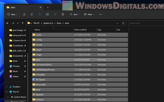The width and height of the screenshot is (164, 102).
Task: Open the View dropdown menu
Action: click(89, 14)
